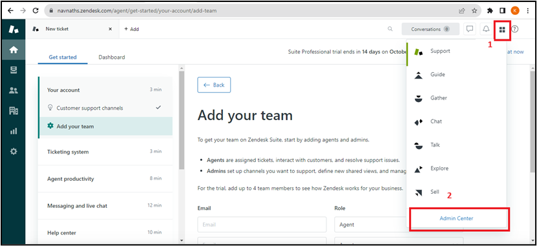Open the browser extensions puzzle icon

490,10
